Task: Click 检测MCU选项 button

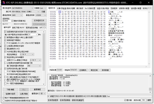Action: point(10,94)
